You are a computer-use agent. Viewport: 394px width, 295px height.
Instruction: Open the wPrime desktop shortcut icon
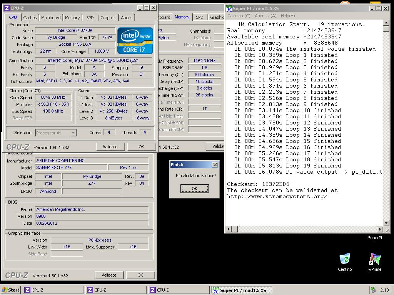coord(374,259)
